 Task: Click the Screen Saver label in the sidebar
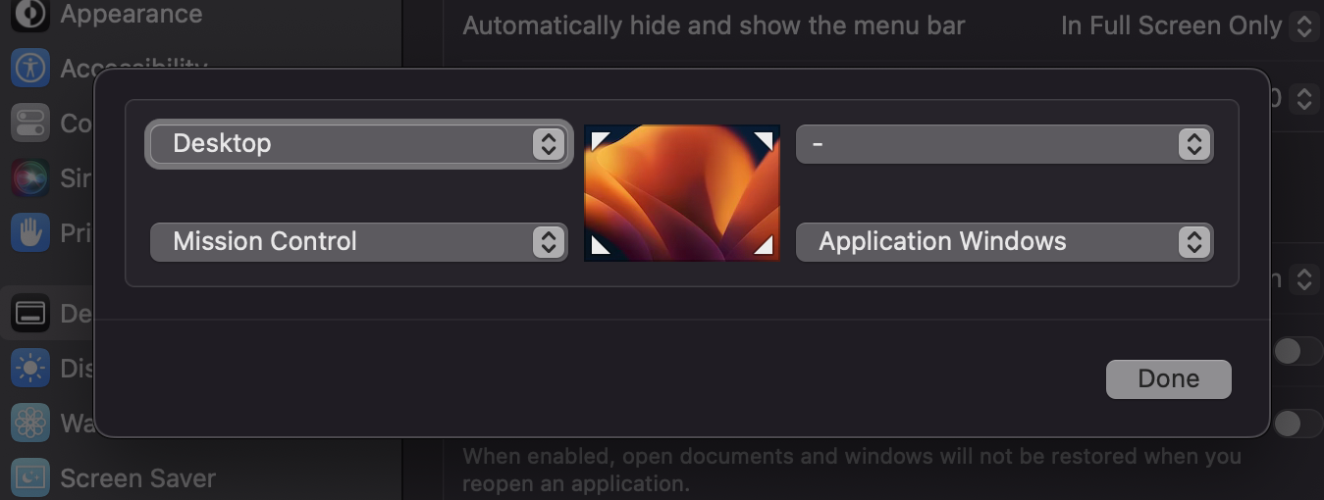[137, 478]
